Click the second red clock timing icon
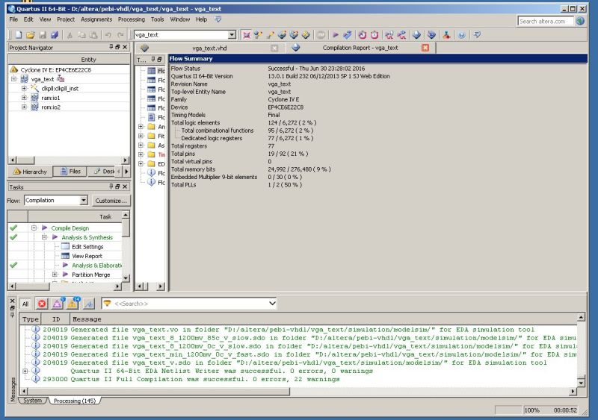 (374, 35)
